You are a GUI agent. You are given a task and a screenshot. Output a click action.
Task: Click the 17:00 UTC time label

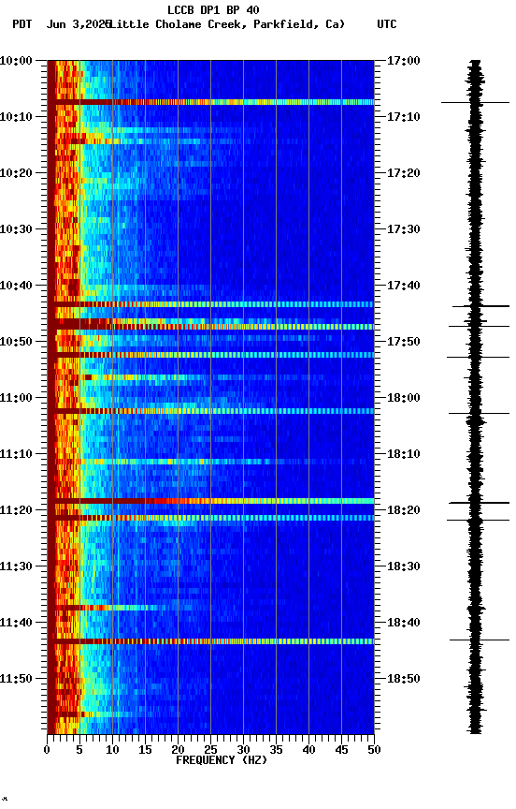(404, 61)
